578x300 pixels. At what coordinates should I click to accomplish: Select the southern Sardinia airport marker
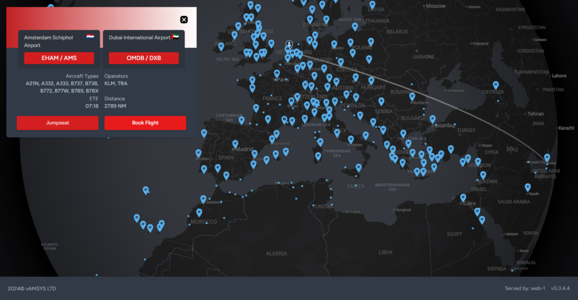point(318,156)
